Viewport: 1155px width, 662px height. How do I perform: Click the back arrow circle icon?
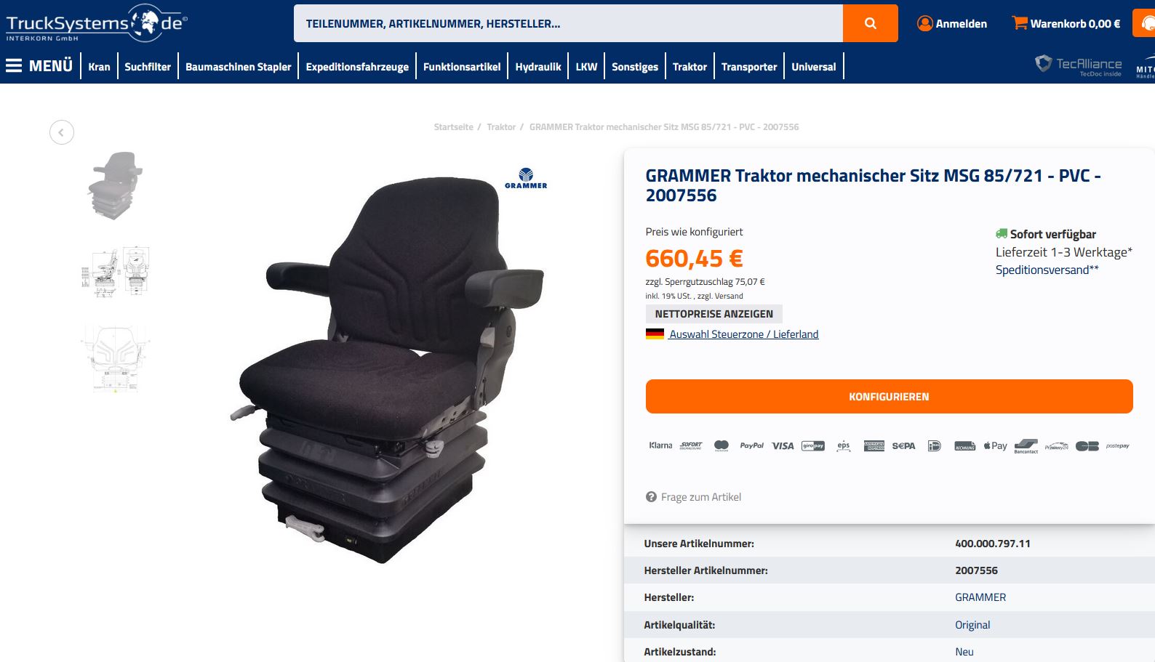pyautogui.click(x=62, y=132)
